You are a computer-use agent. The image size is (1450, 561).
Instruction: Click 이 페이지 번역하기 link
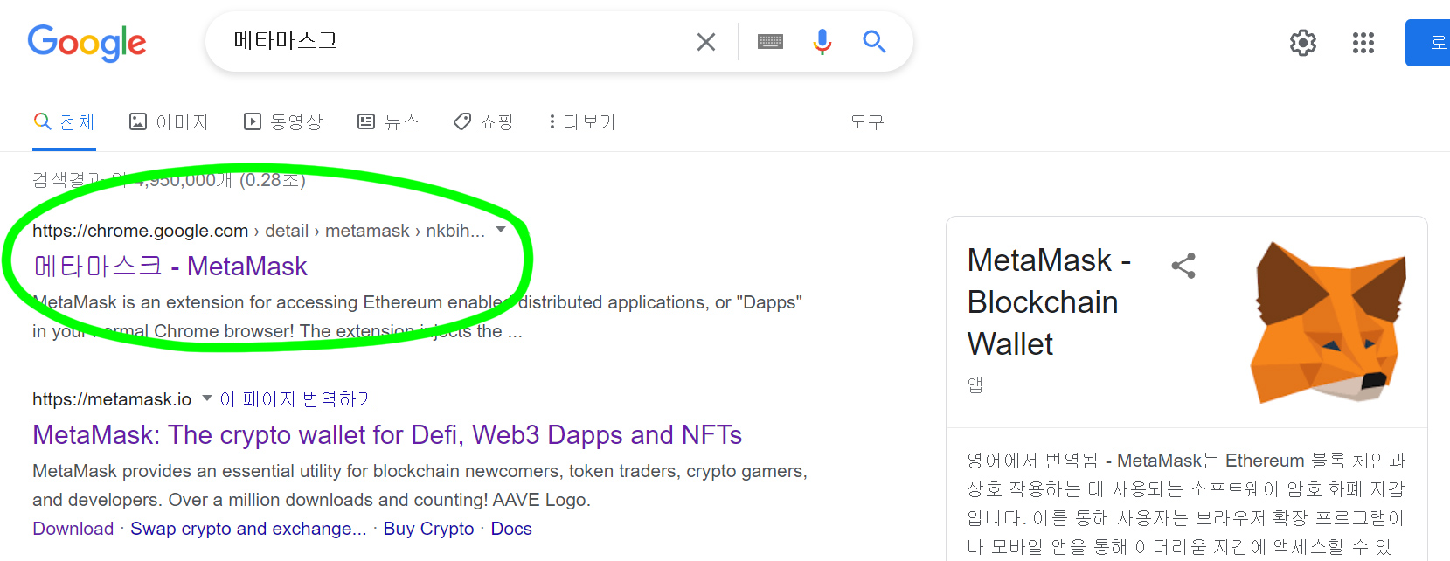pyautogui.click(x=296, y=399)
